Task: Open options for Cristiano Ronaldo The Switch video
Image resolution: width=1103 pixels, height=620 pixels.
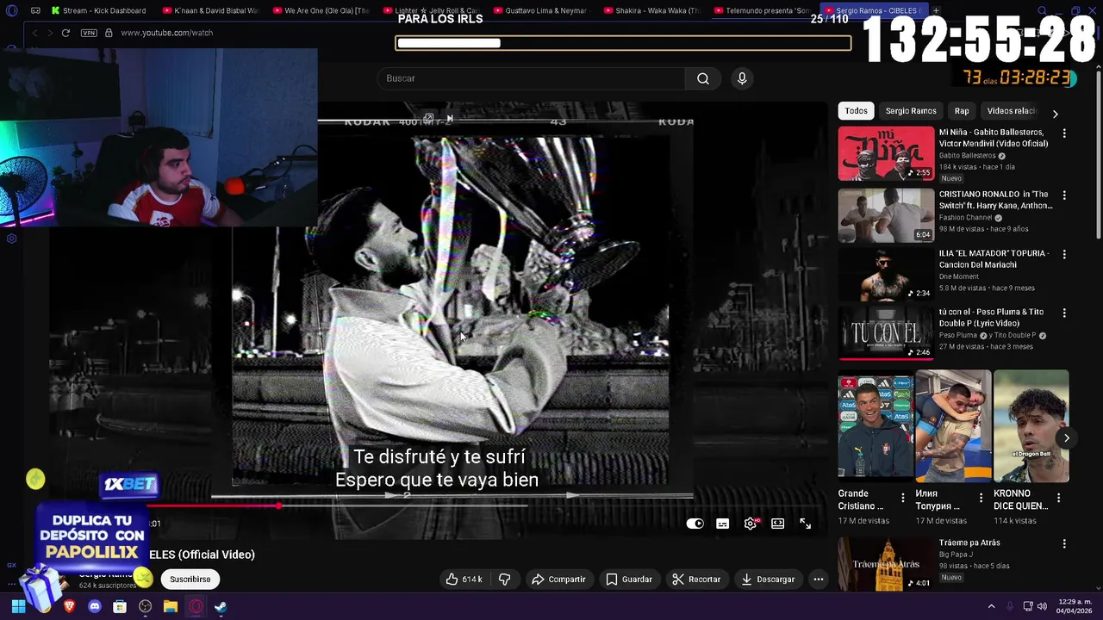Action: pos(1064,195)
